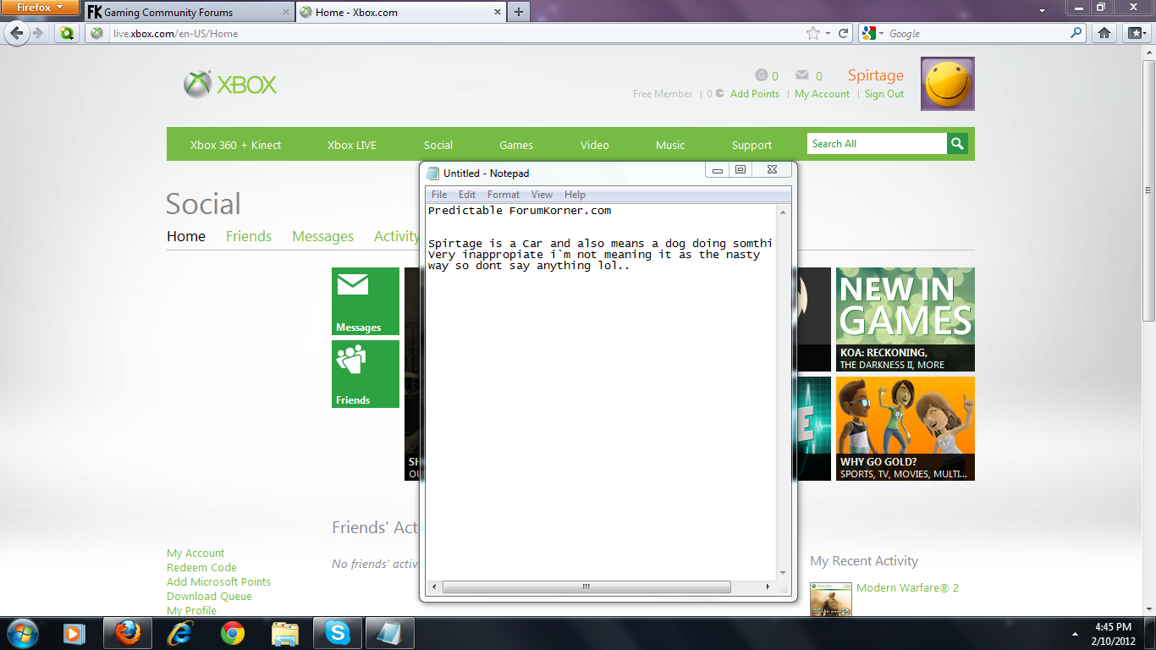Open the Support nav item
The width and height of the screenshot is (1156, 650).
coord(751,145)
